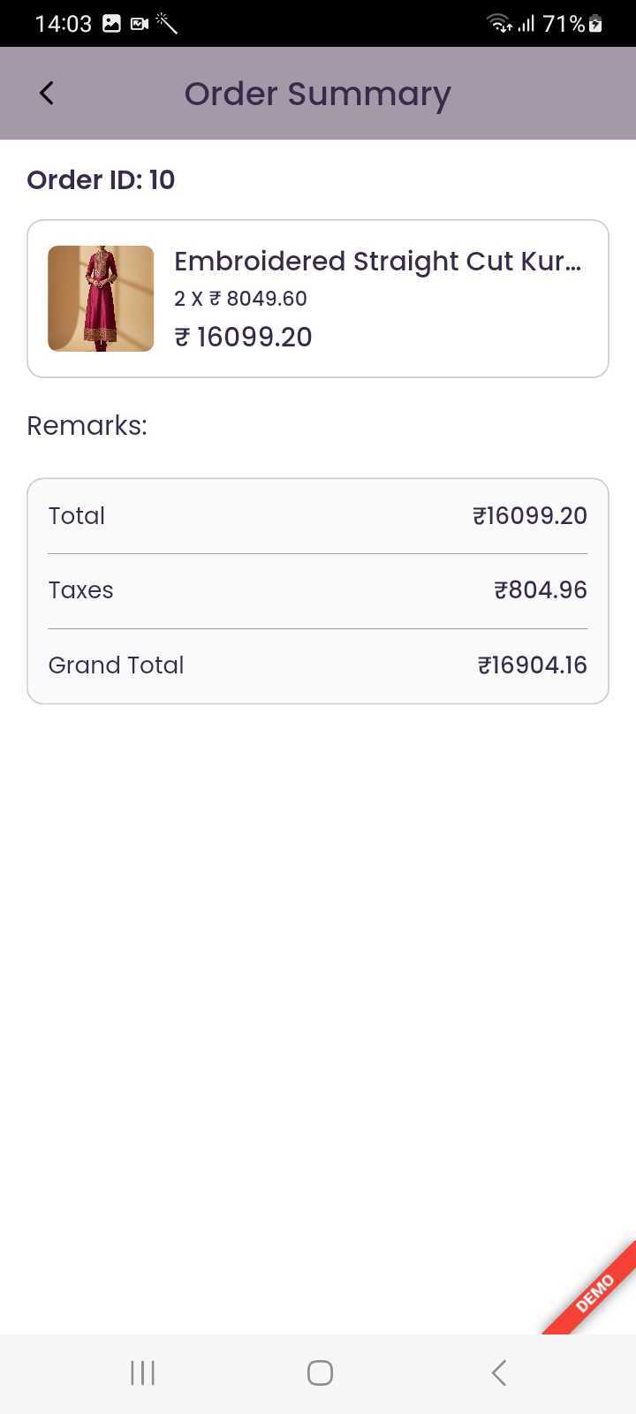
Task: Open the Android recent apps button
Action: 142,1372
